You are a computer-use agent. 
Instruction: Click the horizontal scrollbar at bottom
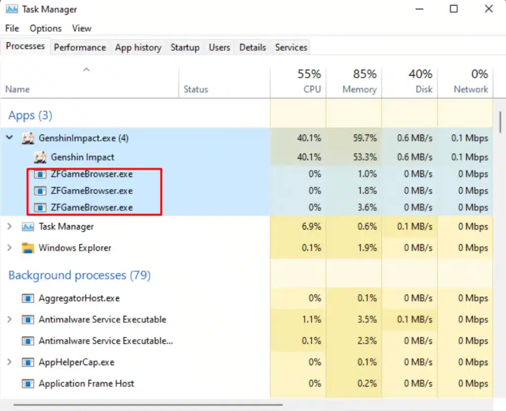pyautogui.click(x=247, y=407)
